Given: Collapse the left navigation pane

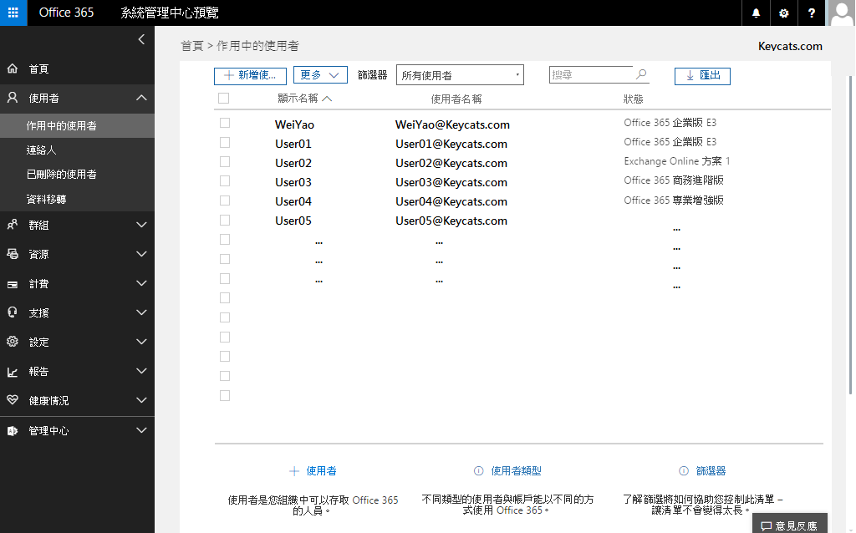Looking at the screenshot, I should coord(141,39).
